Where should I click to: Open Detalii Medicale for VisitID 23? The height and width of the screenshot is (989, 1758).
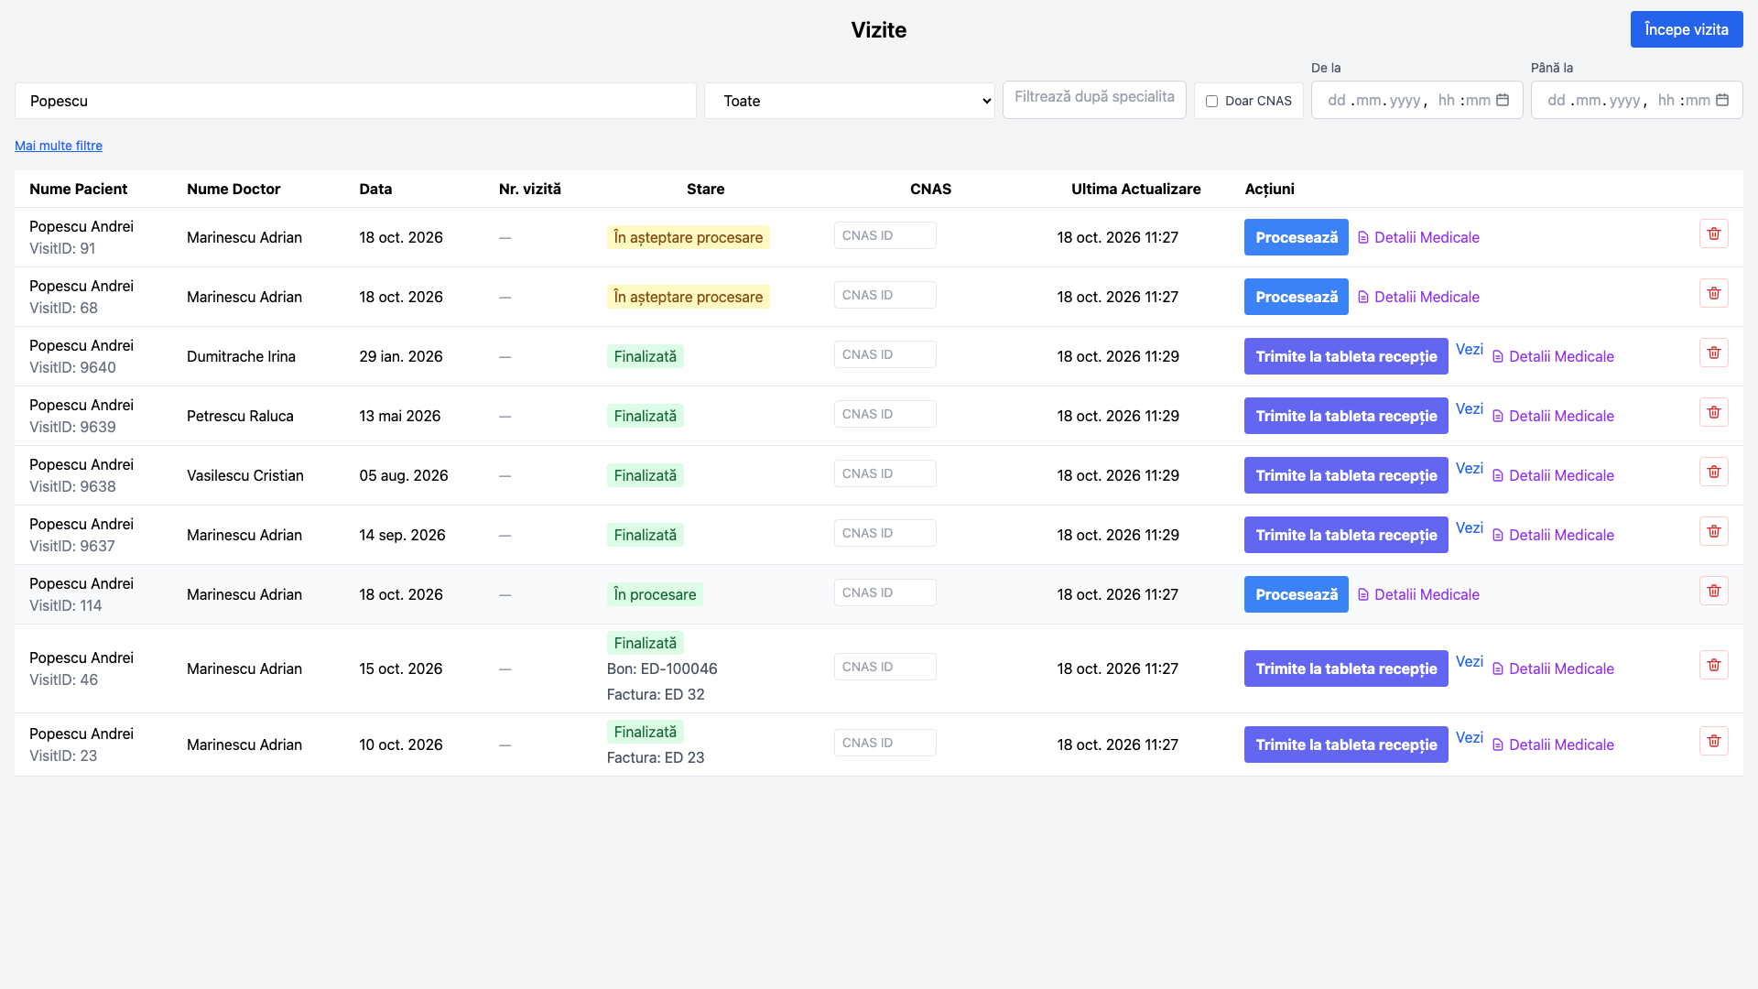tap(1553, 744)
